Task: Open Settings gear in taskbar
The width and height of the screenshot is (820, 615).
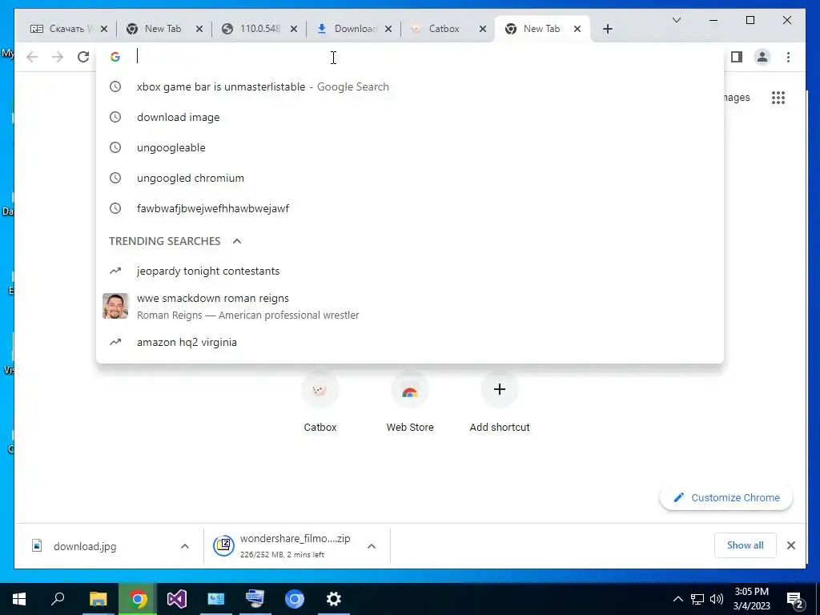Action: pos(334,599)
